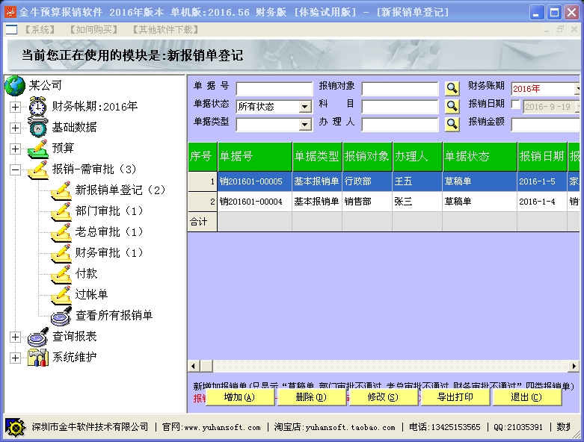Collapse the 报销-需审批 (3) tree node
Screen dimensions: 584x442
[15, 170]
